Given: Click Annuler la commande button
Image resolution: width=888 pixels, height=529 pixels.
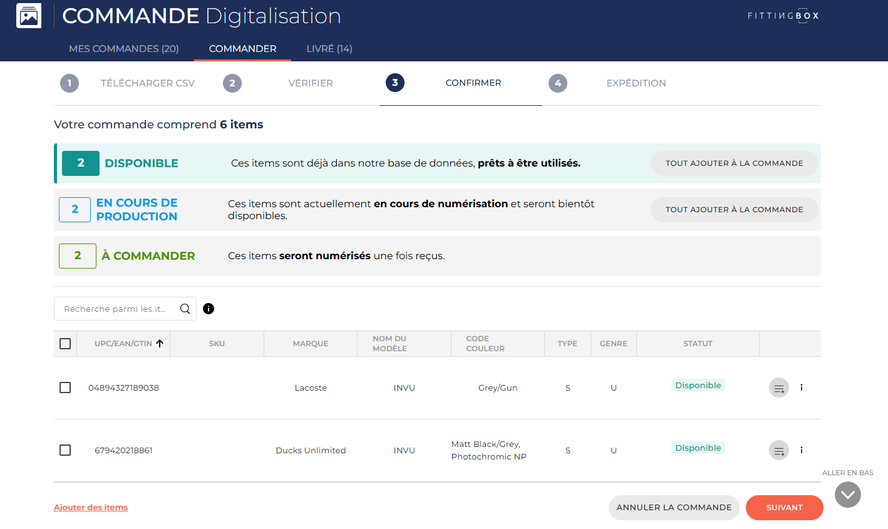Looking at the screenshot, I should (674, 508).
